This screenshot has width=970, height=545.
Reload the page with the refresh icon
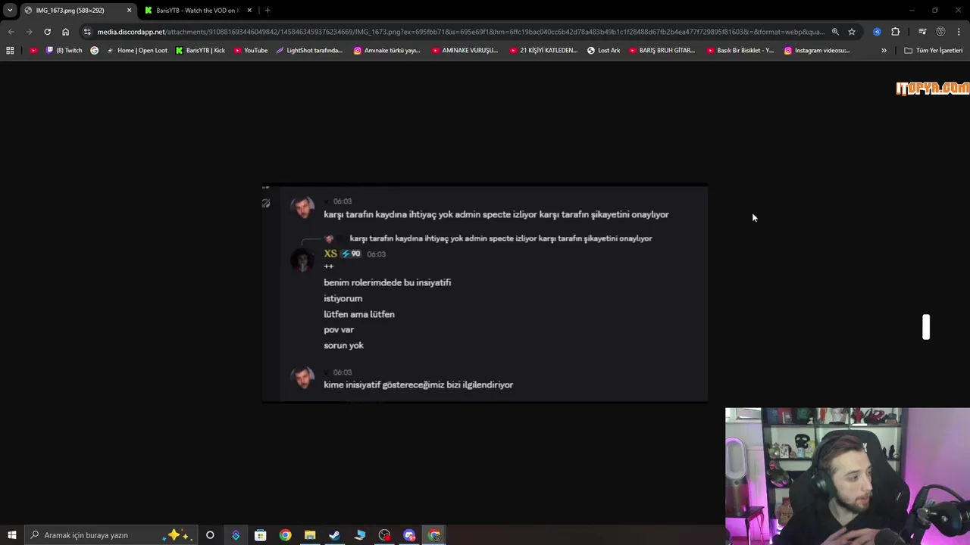point(47,32)
